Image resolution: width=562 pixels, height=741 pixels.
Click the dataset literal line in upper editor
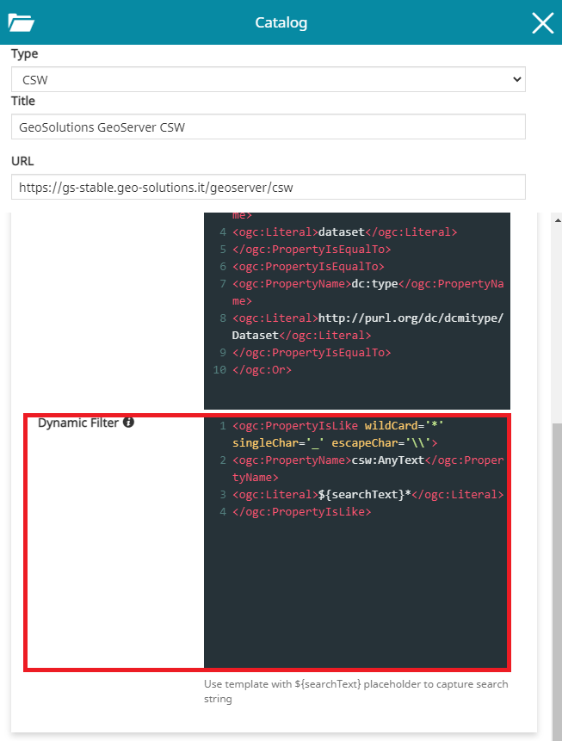(344, 232)
